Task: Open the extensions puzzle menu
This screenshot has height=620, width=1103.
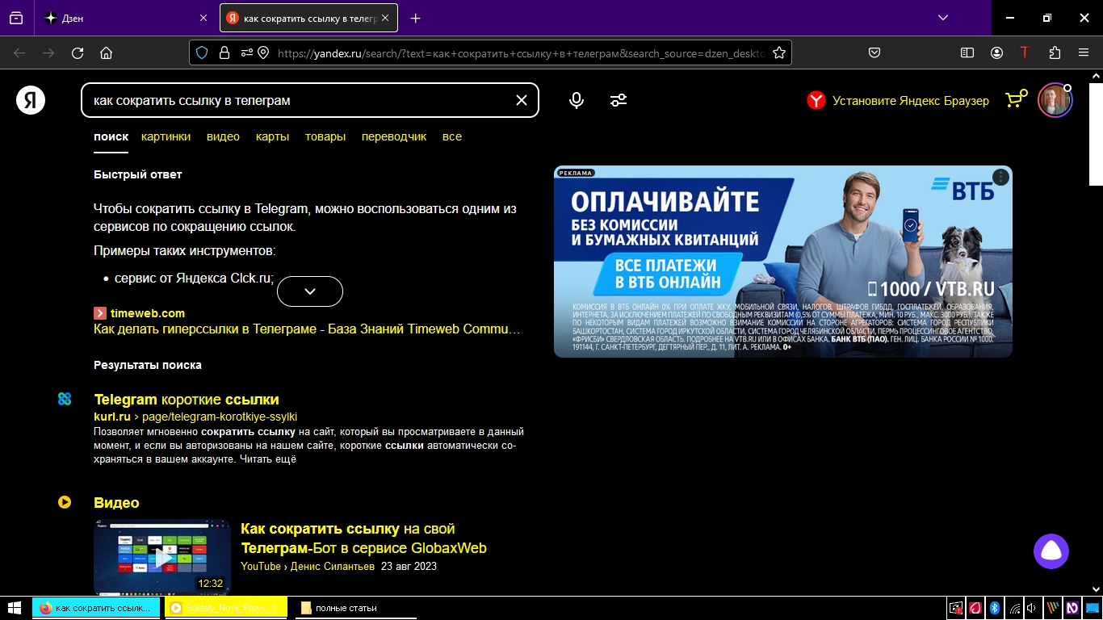Action: [1055, 52]
